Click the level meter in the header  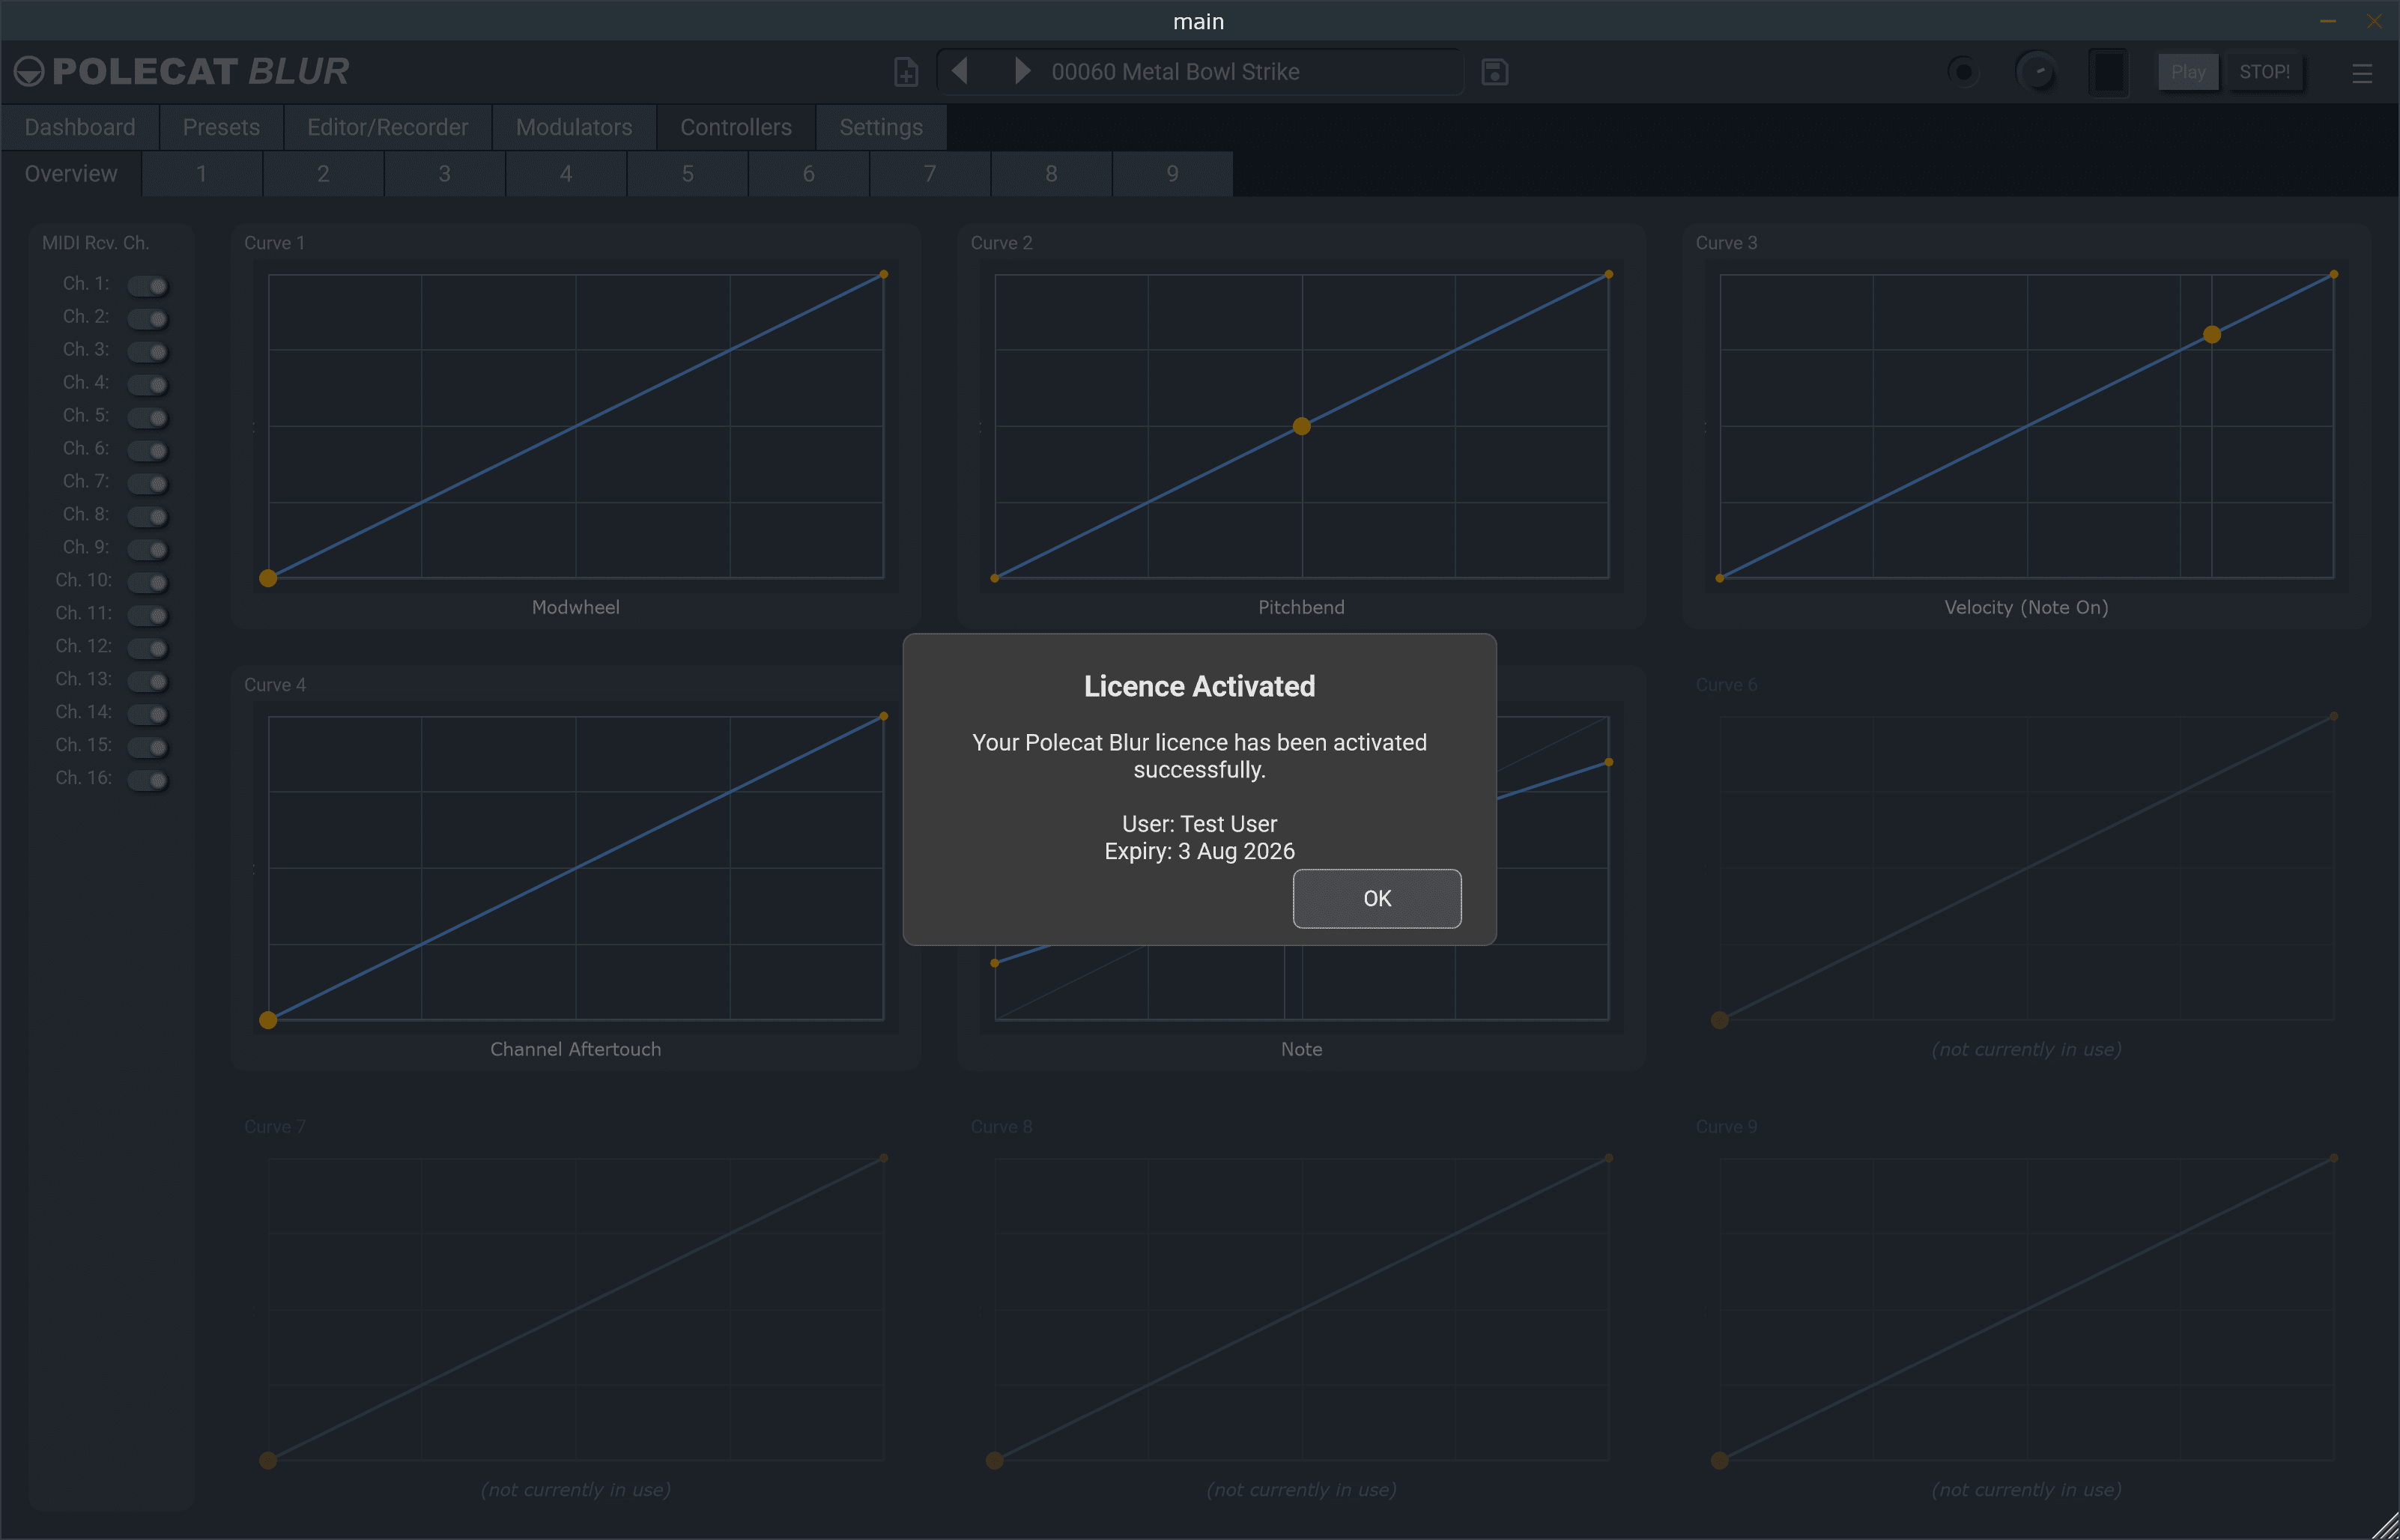coord(2109,72)
